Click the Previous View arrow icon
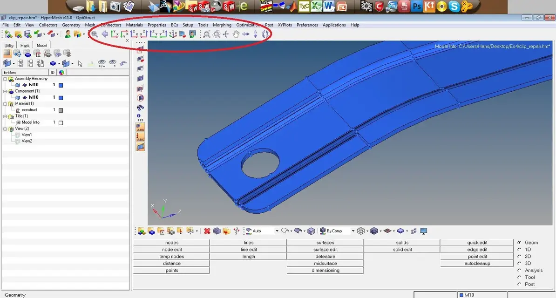Screen dimensions: 556x298 (105, 34)
